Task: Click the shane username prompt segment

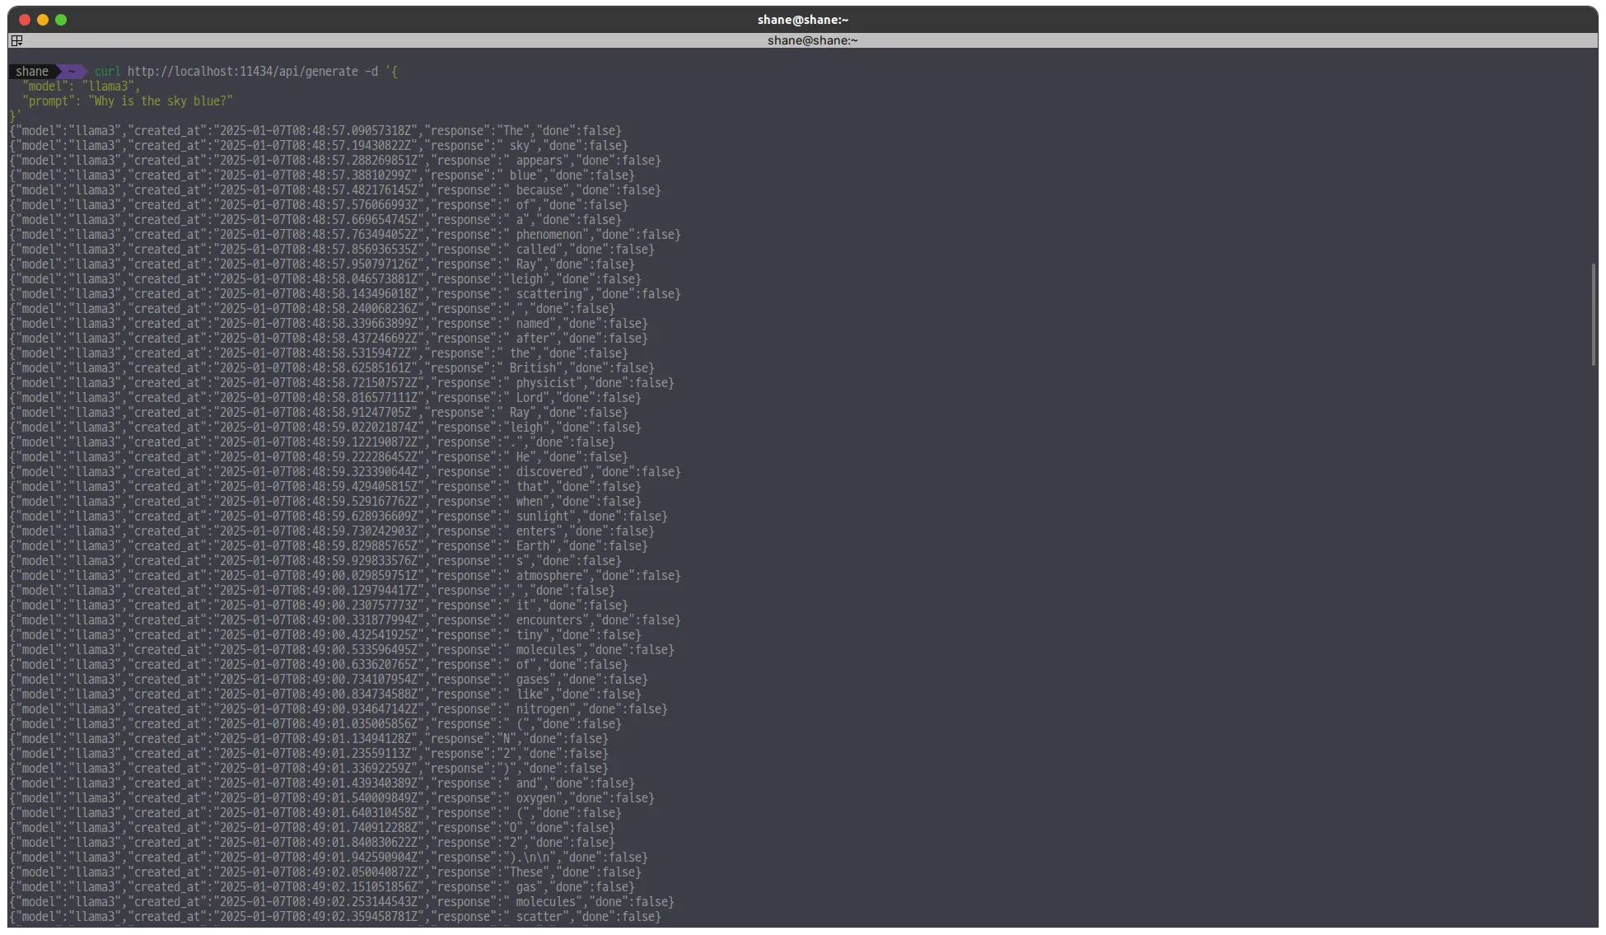Action: [x=32, y=72]
